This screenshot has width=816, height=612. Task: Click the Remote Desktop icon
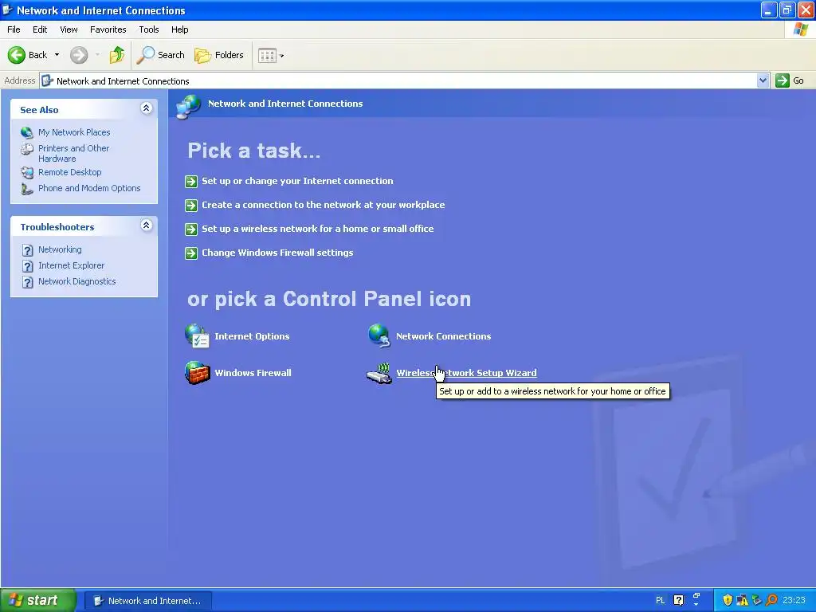click(x=27, y=173)
